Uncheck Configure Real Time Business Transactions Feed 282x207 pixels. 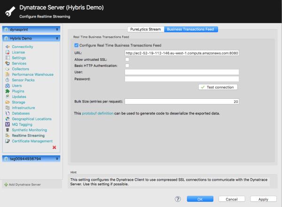77,45
